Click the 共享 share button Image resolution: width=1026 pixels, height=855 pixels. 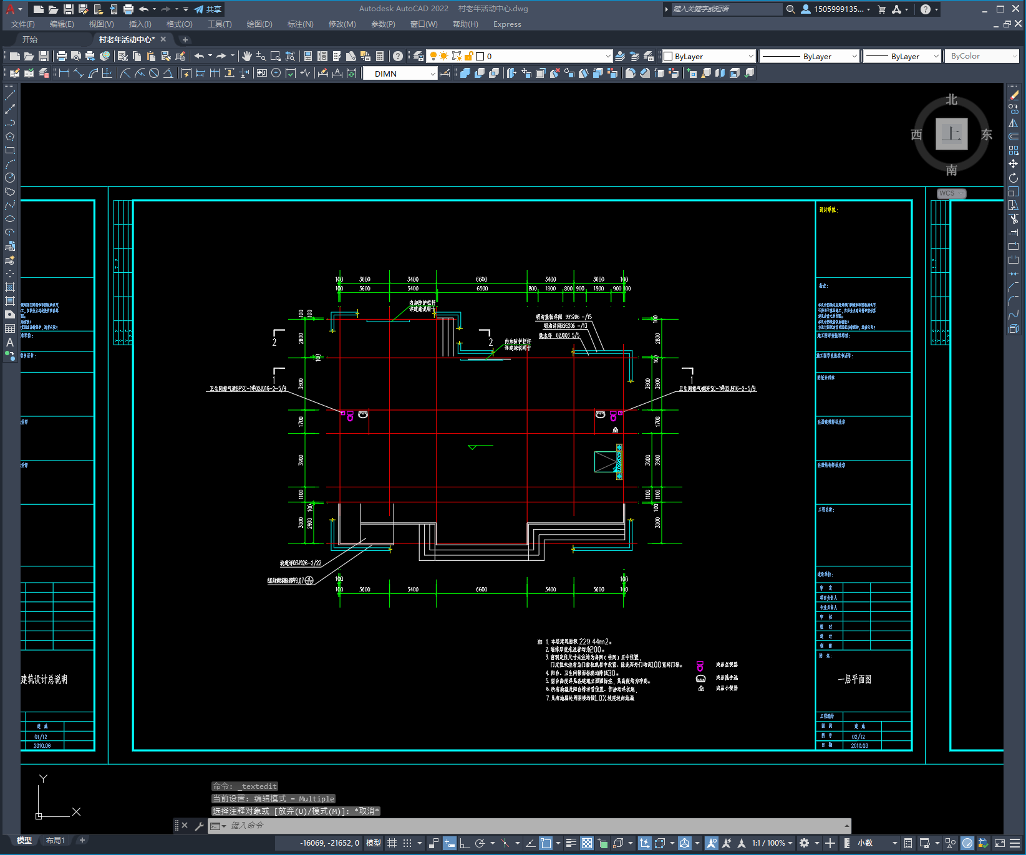(x=208, y=9)
